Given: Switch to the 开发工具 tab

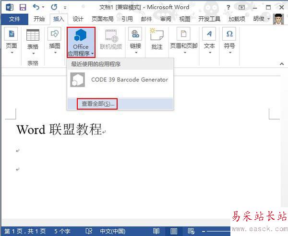Looking at the screenshot, I should point(209,19).
